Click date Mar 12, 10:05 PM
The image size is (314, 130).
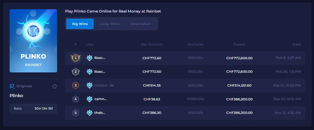(x=287, y=85)
